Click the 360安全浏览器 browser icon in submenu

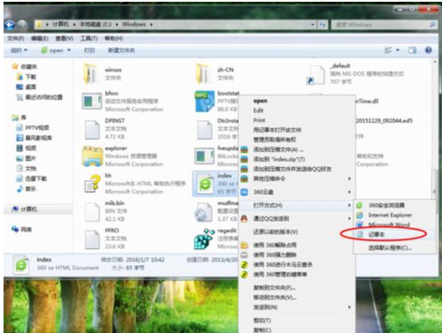click(x=360, y=206)
